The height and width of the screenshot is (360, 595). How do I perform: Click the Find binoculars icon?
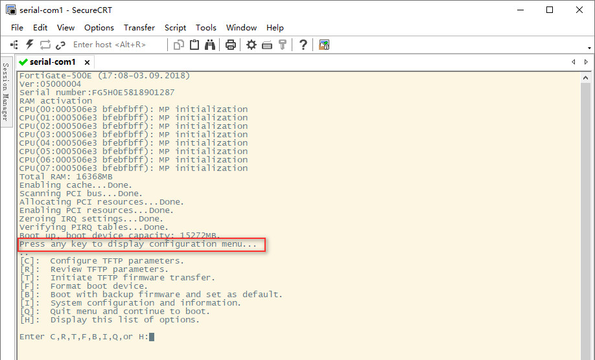(x=210, y=45)
